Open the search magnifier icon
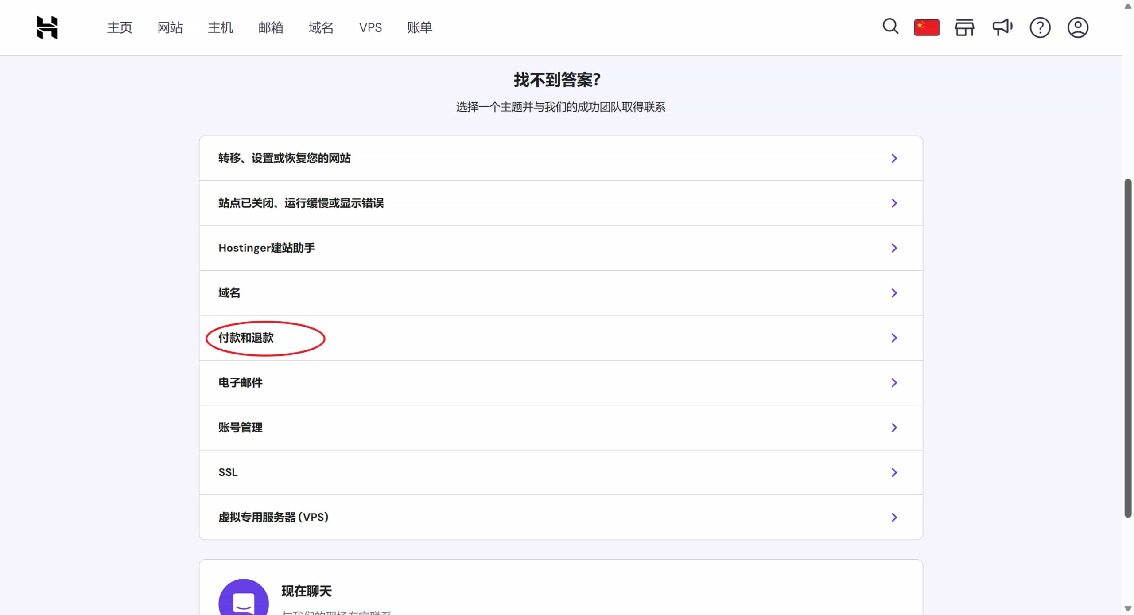 coord(890,27)
